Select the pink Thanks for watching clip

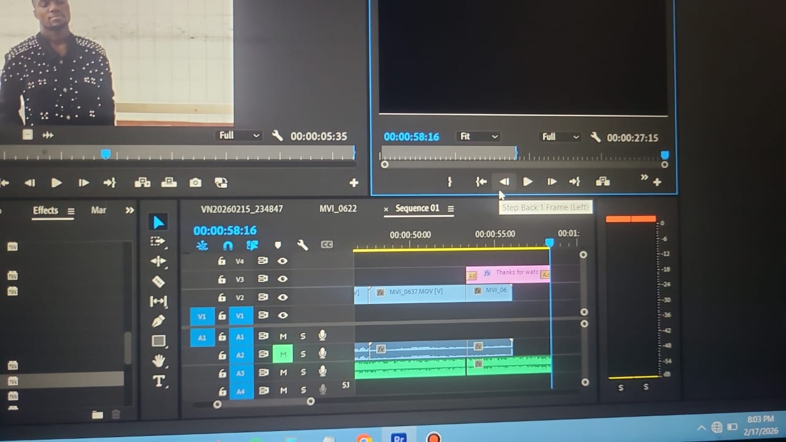[508, 274]
